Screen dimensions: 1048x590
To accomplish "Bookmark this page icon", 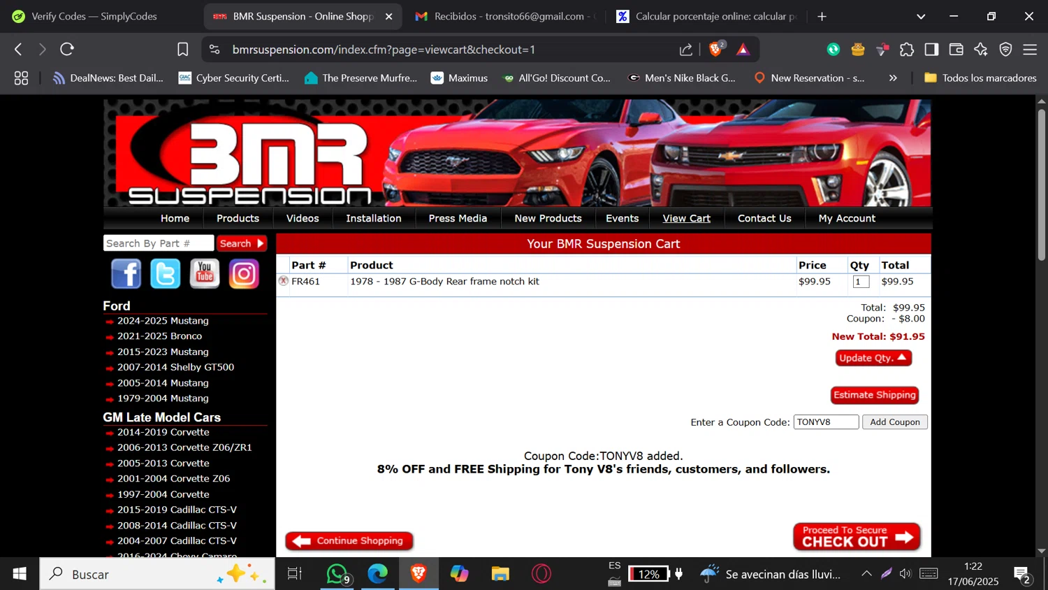I will point(183,49).
